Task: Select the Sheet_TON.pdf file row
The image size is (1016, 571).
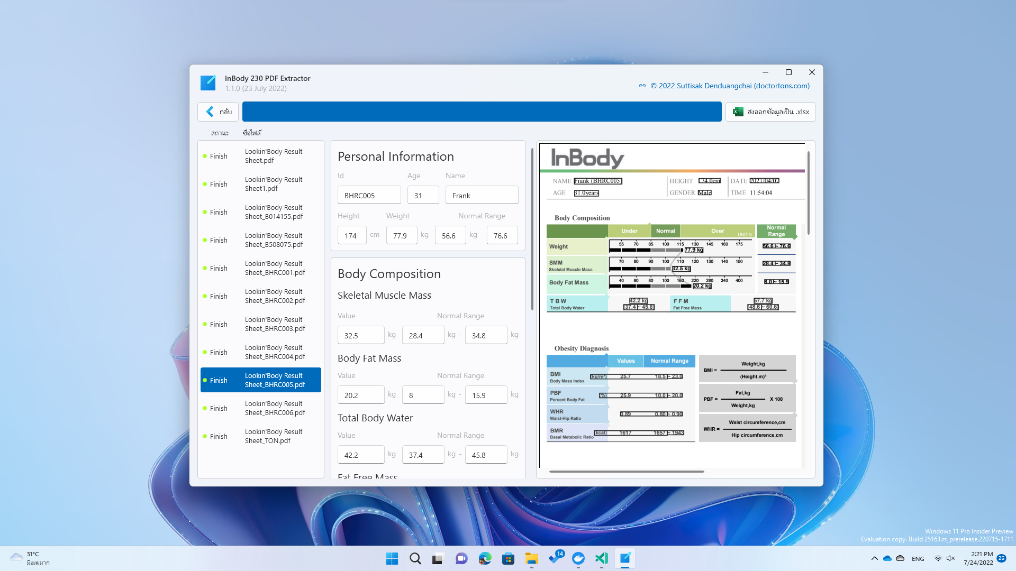Action: [261, 436]
